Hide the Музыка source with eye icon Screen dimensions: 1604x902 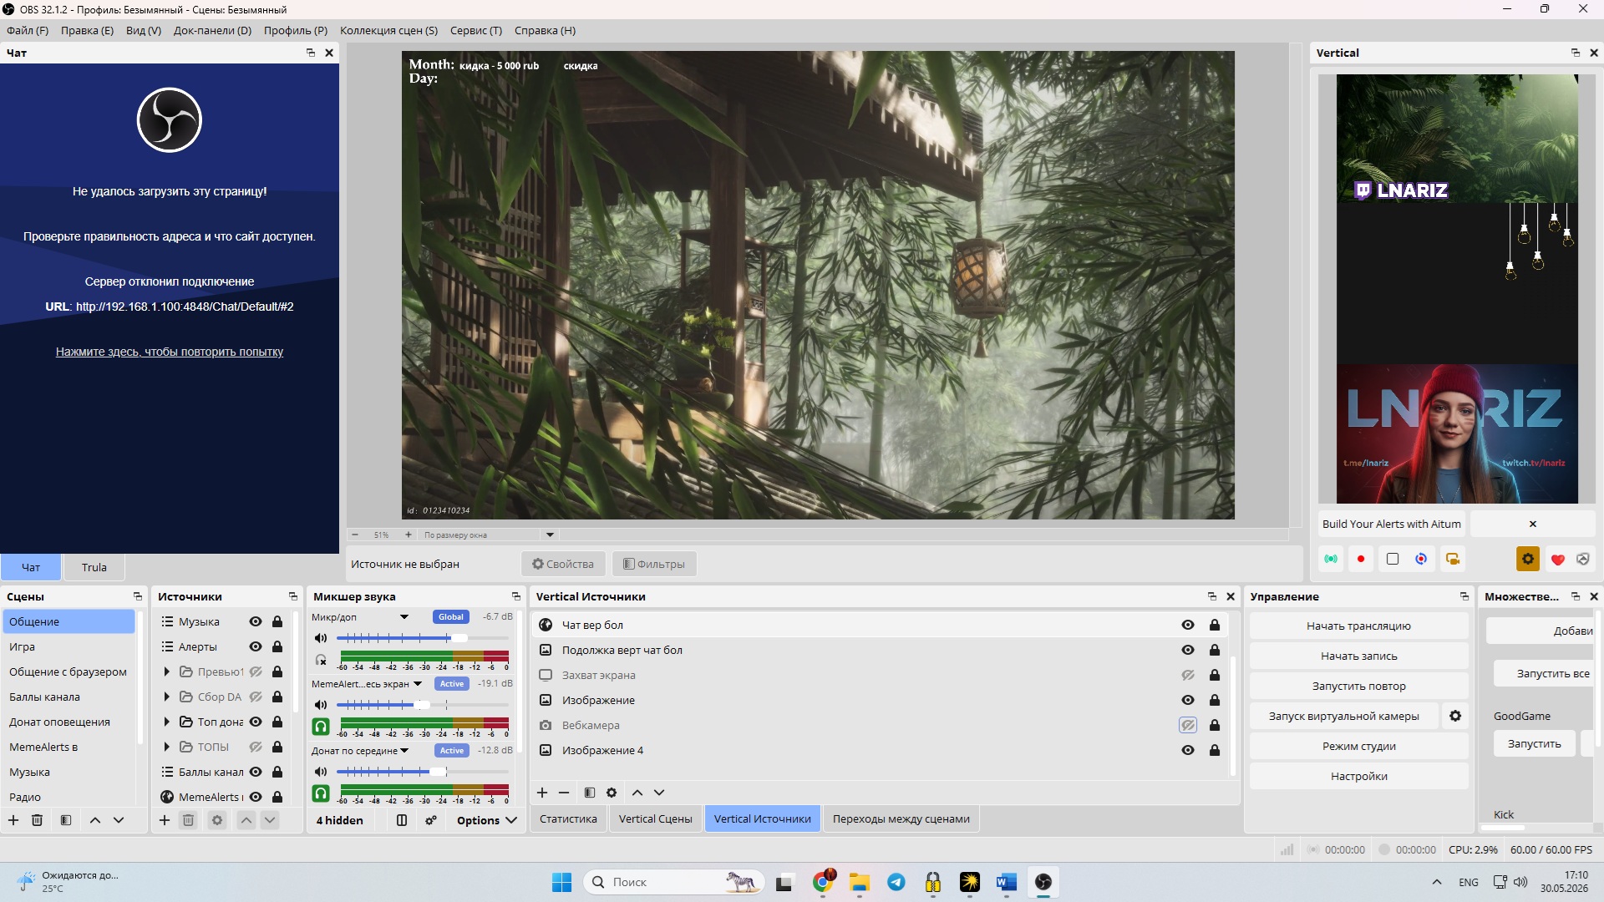(256, 621)
